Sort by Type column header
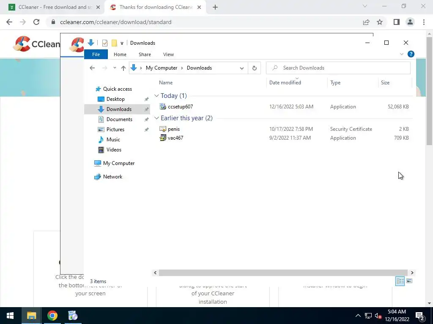This screenshot has height=324, width=433. [x=335, y=83]
